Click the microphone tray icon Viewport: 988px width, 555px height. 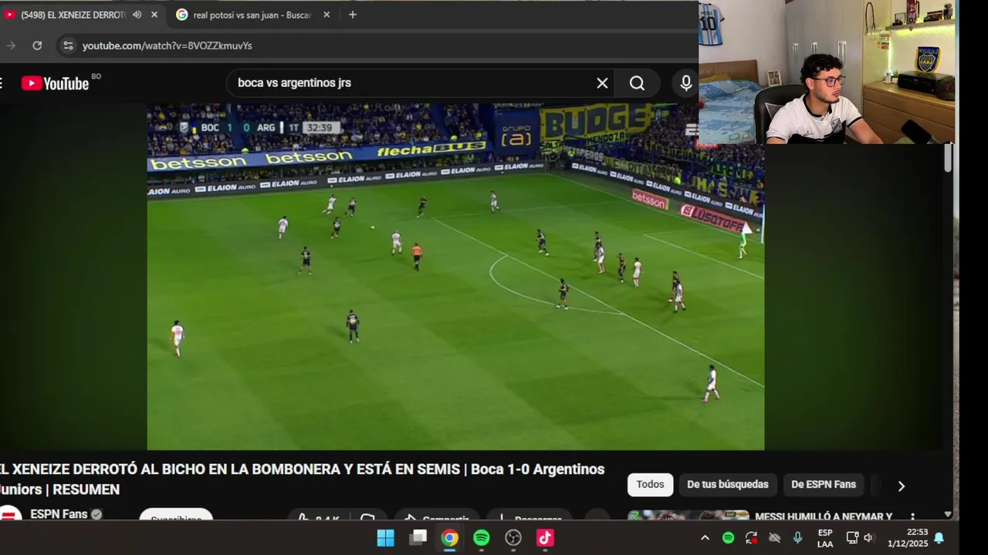pyautogui.click(x=797, y=538)
